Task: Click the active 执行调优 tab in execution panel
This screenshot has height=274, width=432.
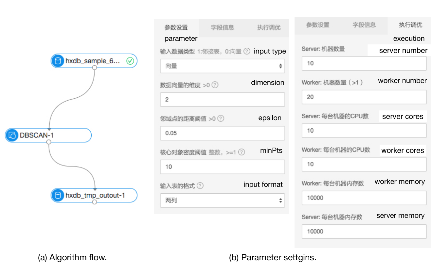Action: tap(410, 25)
